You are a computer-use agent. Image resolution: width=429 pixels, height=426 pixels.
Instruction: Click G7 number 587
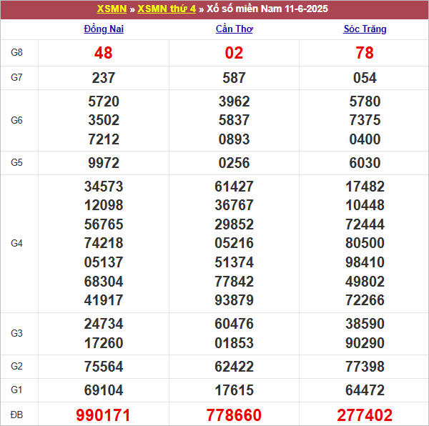234,78
